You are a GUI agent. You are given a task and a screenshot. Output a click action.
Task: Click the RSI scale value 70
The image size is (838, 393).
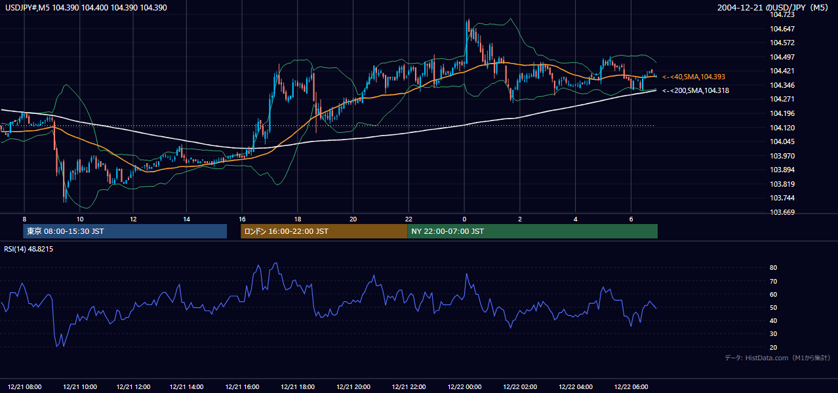click(774, 281)
